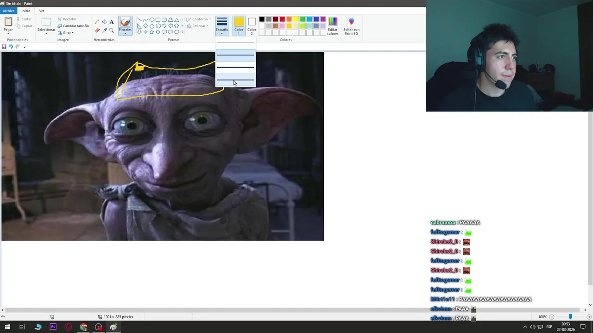Open Customize Quick Access Toolbar arrow

(25, 47)
